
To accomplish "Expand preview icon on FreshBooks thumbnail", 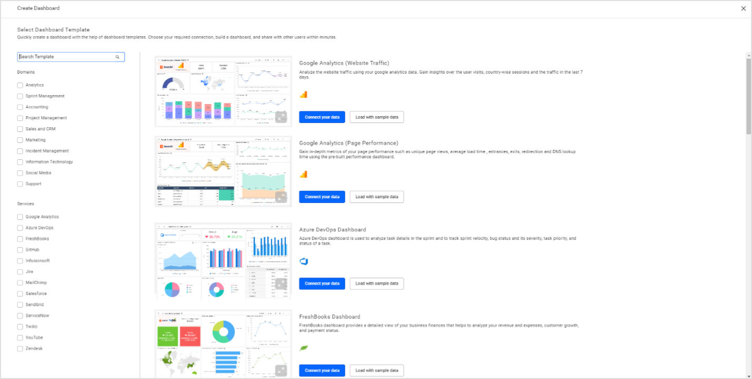I will pyautogui.click(x=281, y=371).
